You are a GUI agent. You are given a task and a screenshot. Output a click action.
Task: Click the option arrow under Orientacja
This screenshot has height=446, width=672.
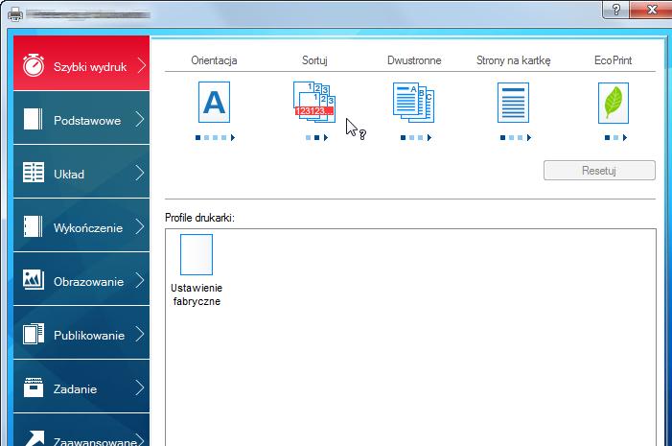233,138
